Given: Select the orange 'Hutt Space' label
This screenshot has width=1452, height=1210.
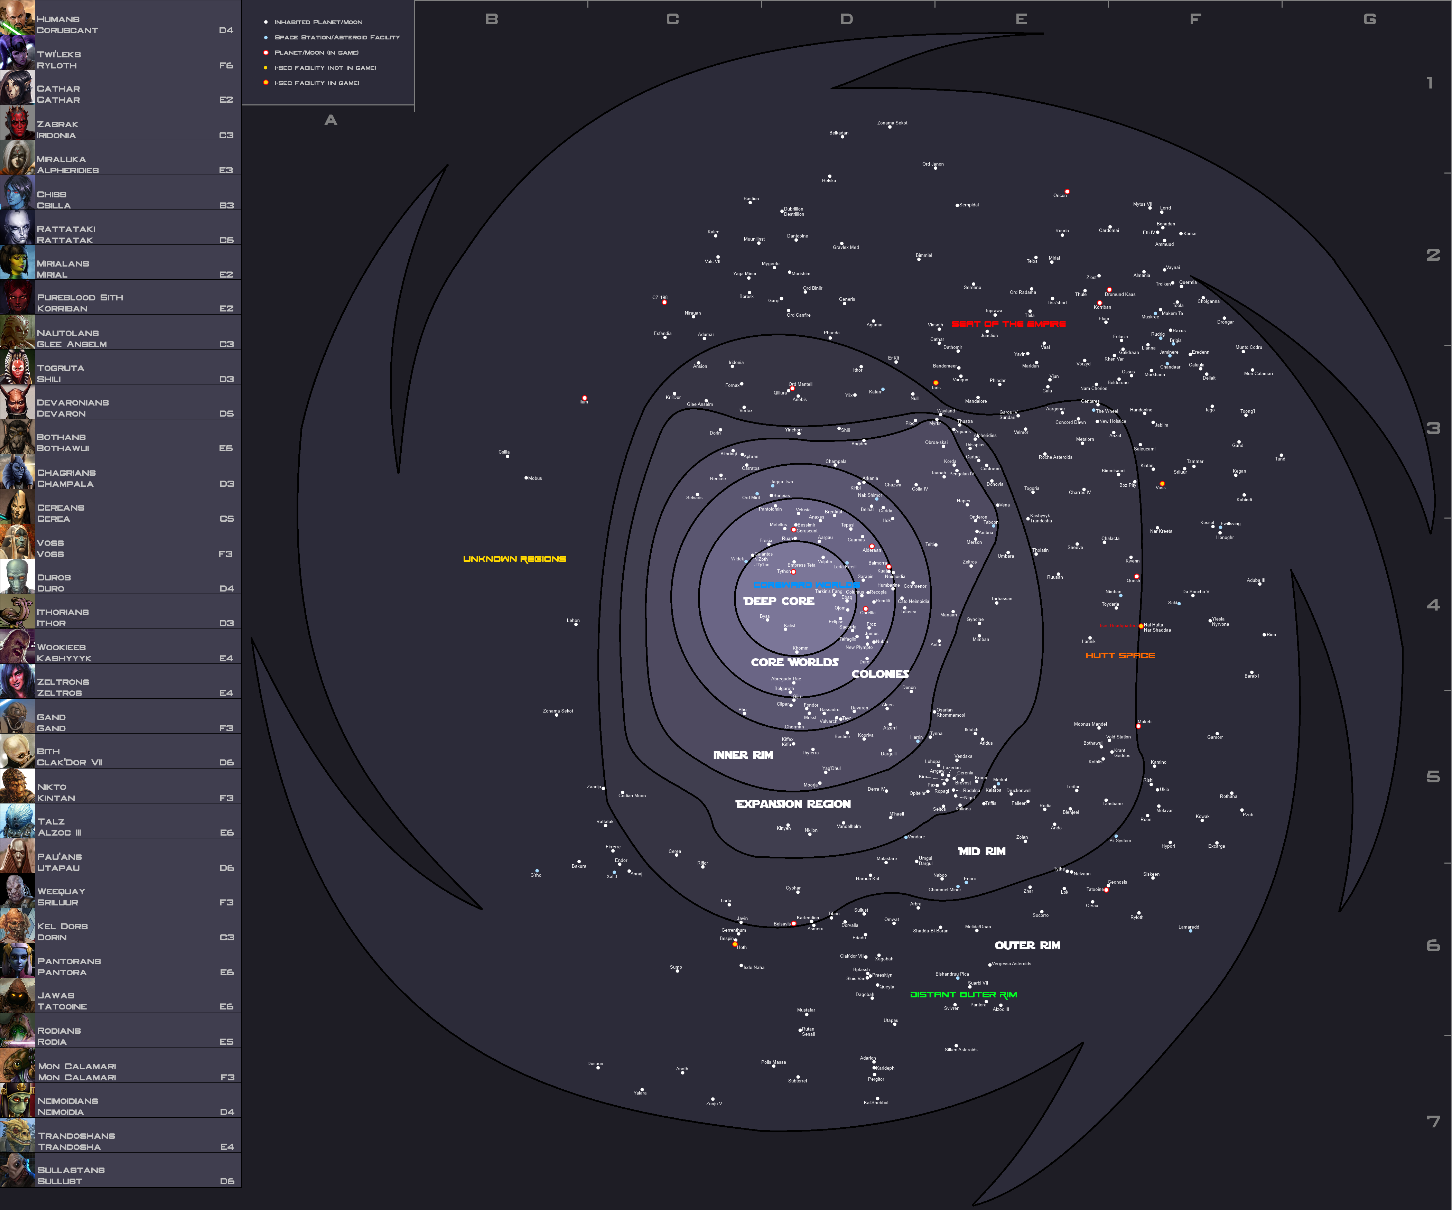Looking at the screenshot, I should [x=1120, y=655].
